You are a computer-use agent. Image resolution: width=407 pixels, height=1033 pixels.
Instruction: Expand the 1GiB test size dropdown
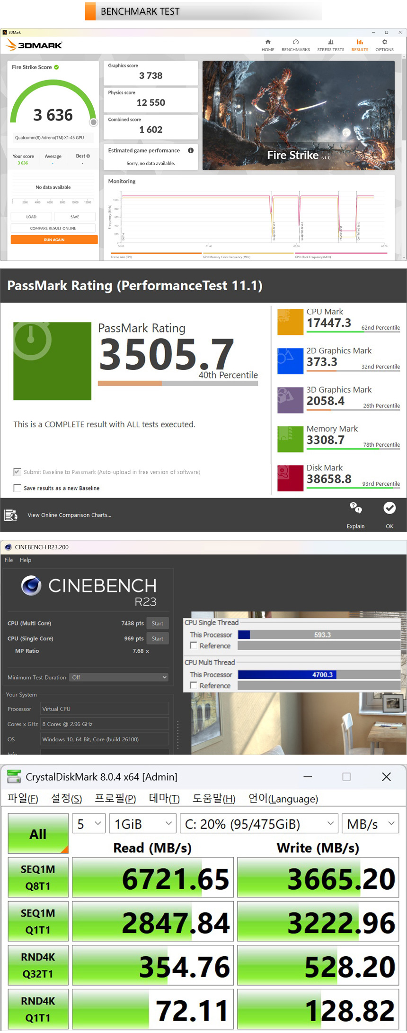[142, 824]
